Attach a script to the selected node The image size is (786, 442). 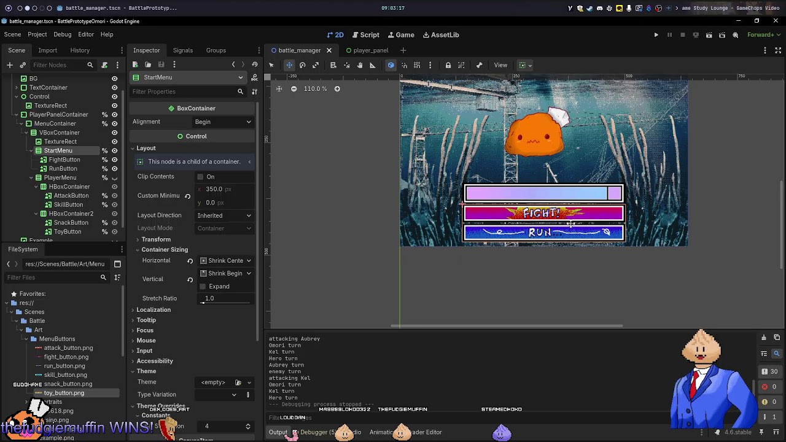(x=104, y=65)
